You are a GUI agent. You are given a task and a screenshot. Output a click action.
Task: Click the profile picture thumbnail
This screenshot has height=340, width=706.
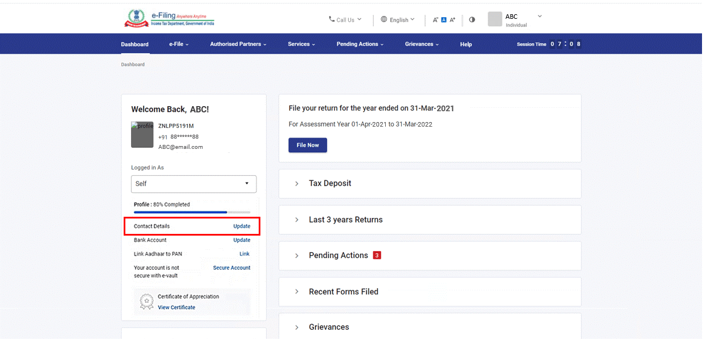[142, 135]
